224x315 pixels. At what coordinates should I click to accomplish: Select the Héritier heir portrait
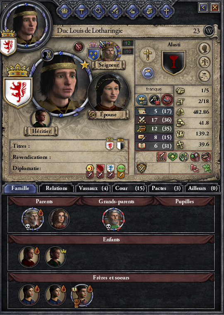coord(41,118)
